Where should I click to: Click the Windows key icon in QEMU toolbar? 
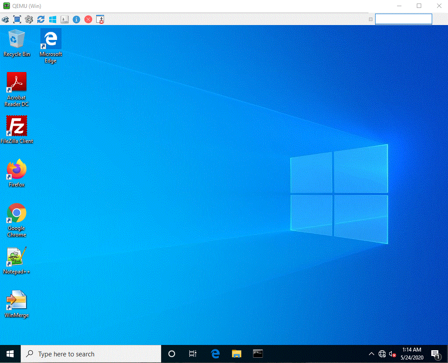pos(53,19)
